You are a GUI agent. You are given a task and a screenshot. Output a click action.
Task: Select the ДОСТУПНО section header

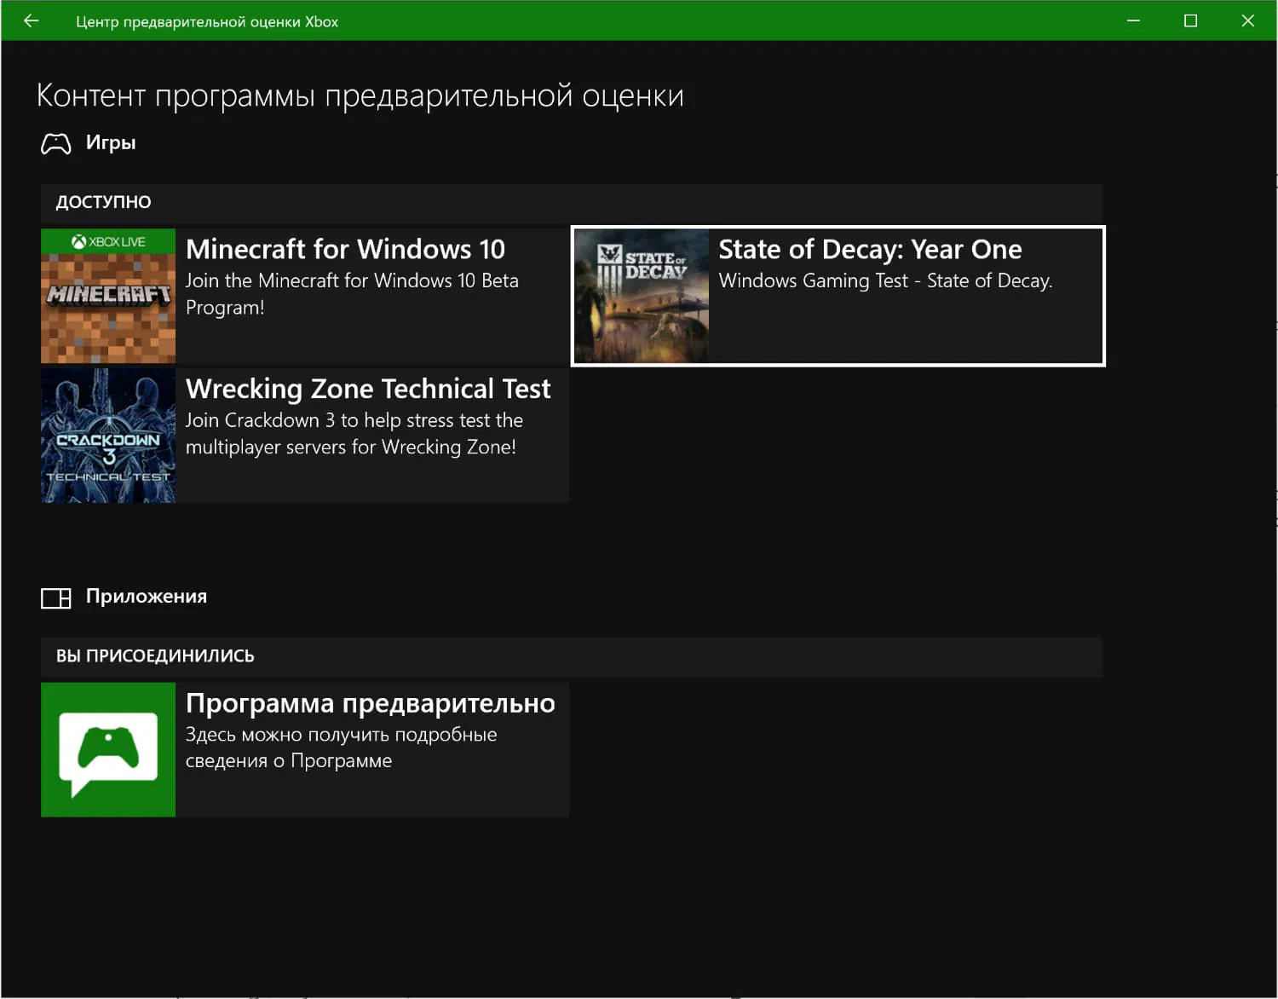tap(103, 202)
